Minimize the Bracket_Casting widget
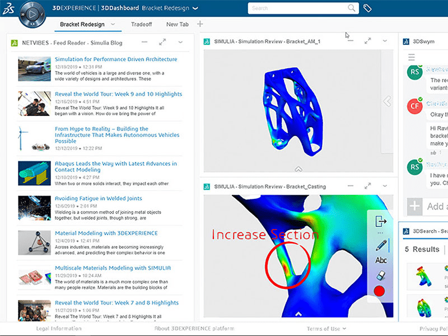The width and height of the screenshot is (448, 336). pos(351,185)
